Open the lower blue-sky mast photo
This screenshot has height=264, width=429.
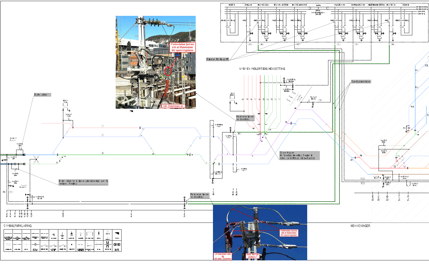(260, 233)
